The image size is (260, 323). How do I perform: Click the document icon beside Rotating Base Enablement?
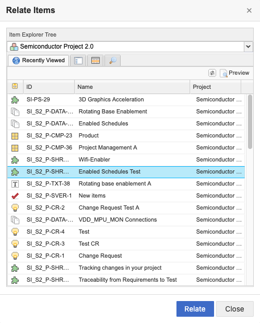pos(15,112)
